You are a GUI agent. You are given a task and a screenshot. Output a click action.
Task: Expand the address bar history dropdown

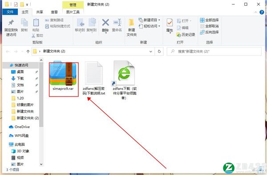click(151, 51)
